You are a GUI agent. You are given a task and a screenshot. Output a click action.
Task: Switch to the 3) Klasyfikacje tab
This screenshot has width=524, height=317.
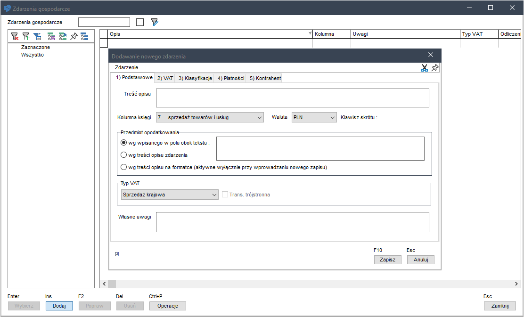click(195, 78)
